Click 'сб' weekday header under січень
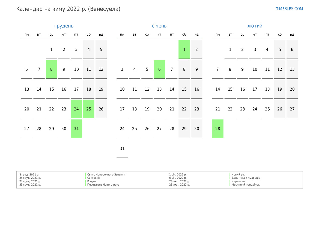This screenshot has height=225, width=319. [184, 35]
